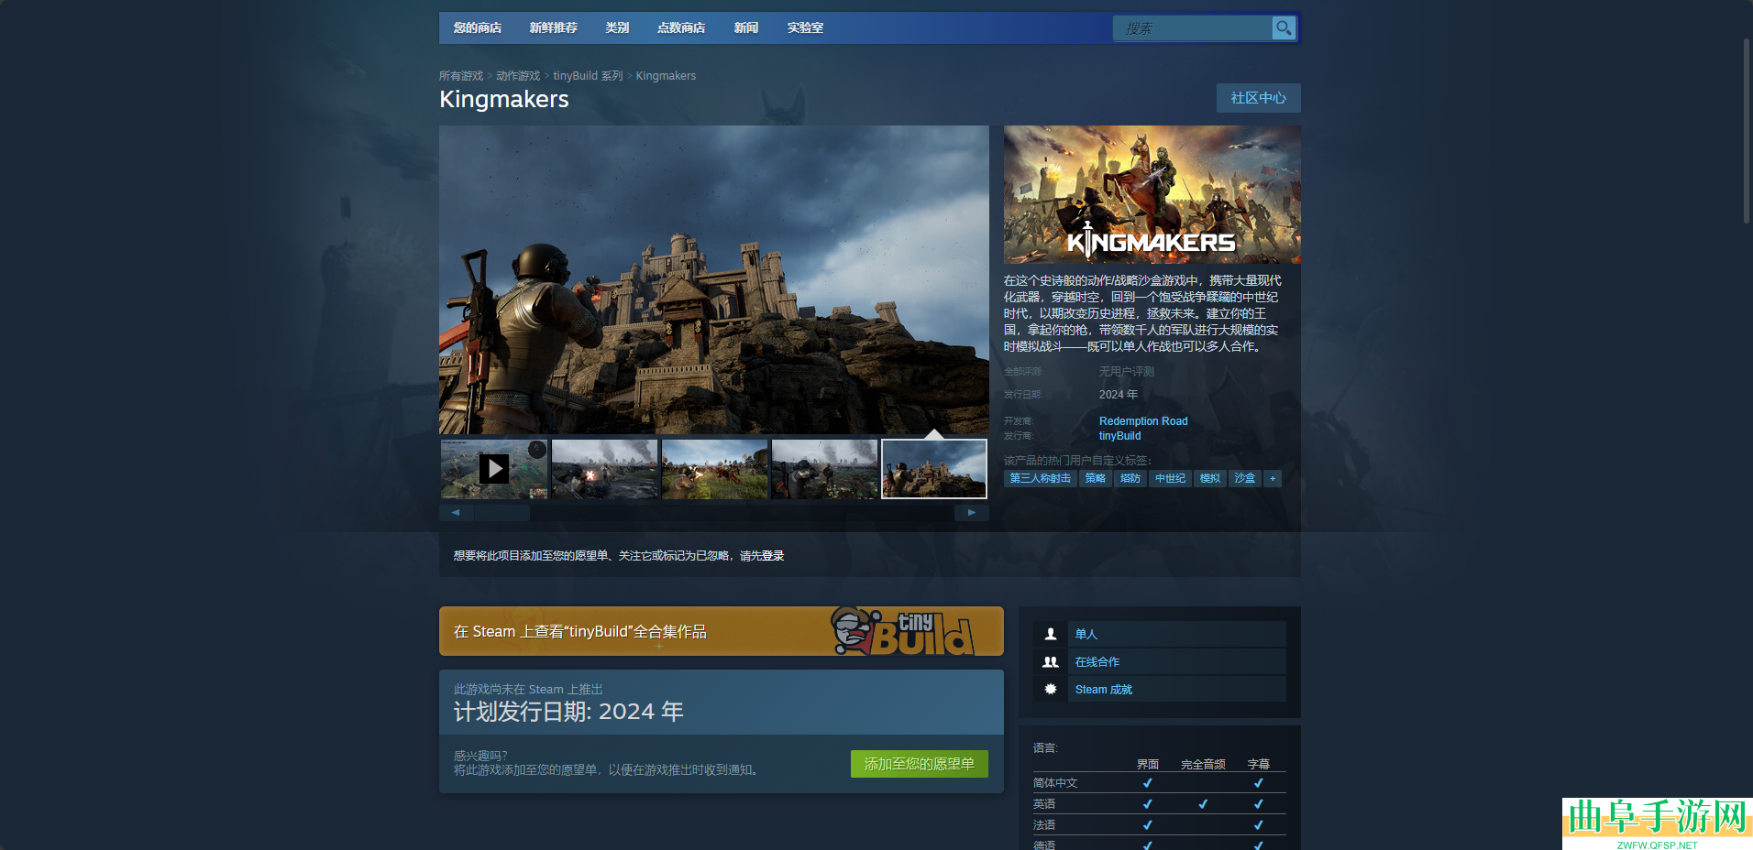Image resolution: width=1753 pixels, height=850 pixels.
Task: Play the trailer video thumbnail
Action: tap(494, 469)
